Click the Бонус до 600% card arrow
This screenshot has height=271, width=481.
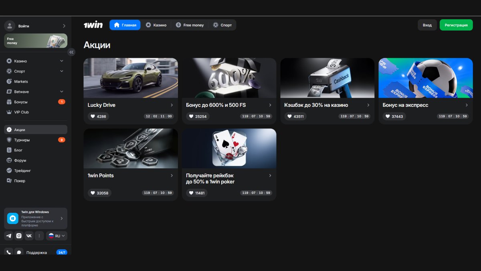270,105
